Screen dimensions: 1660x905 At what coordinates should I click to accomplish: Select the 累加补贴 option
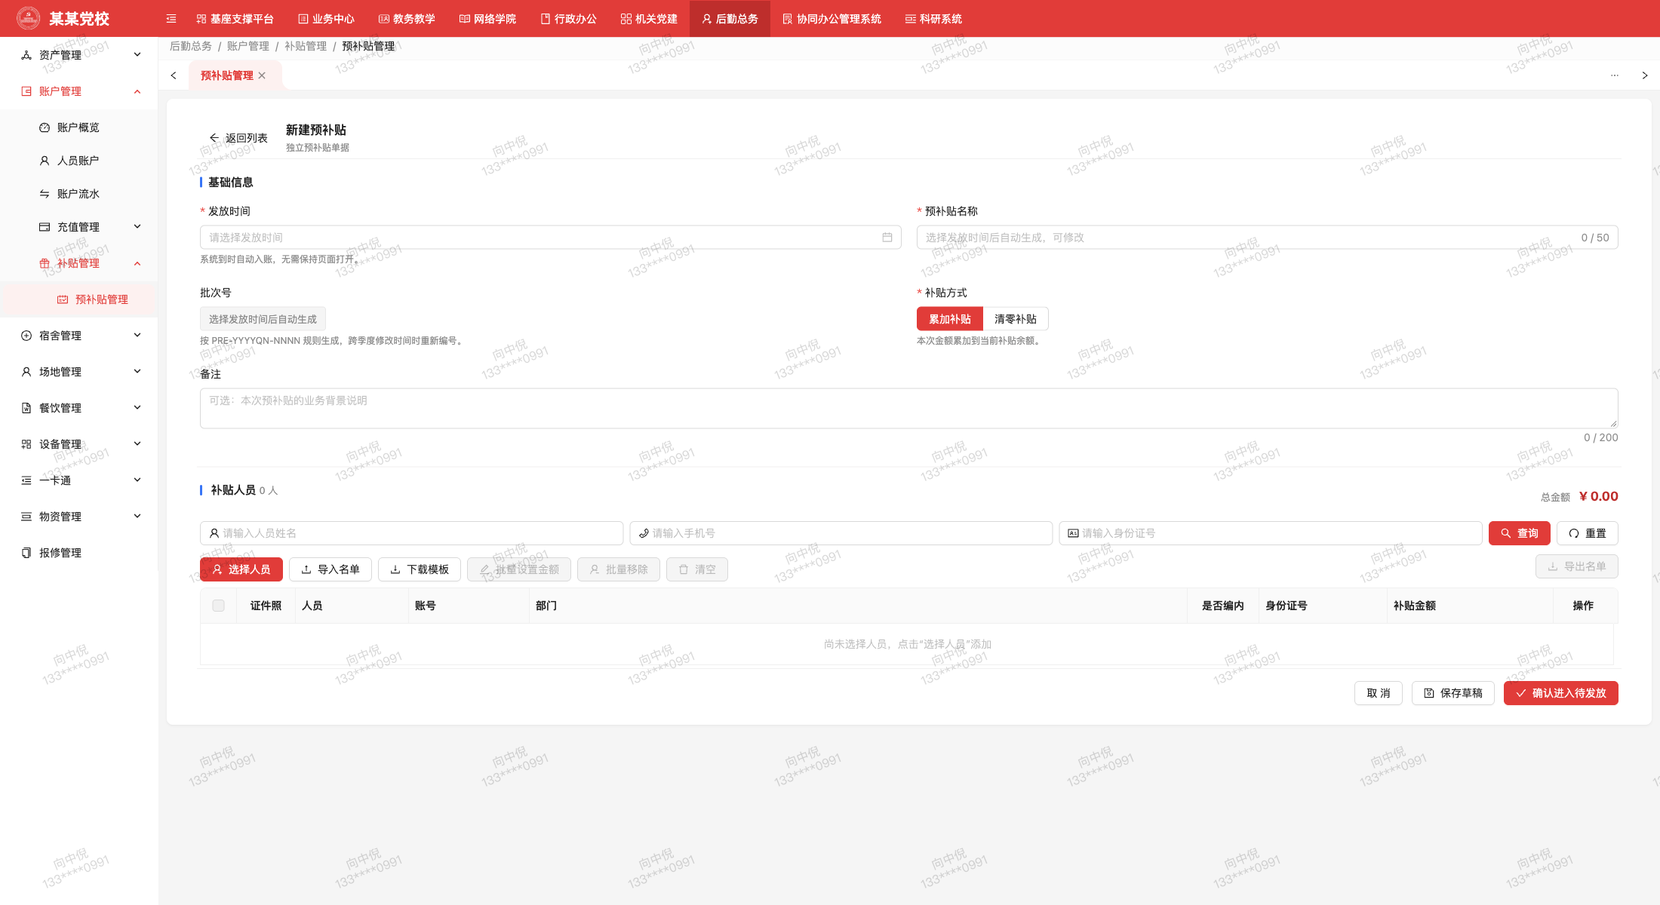click(x=950, y=319)
